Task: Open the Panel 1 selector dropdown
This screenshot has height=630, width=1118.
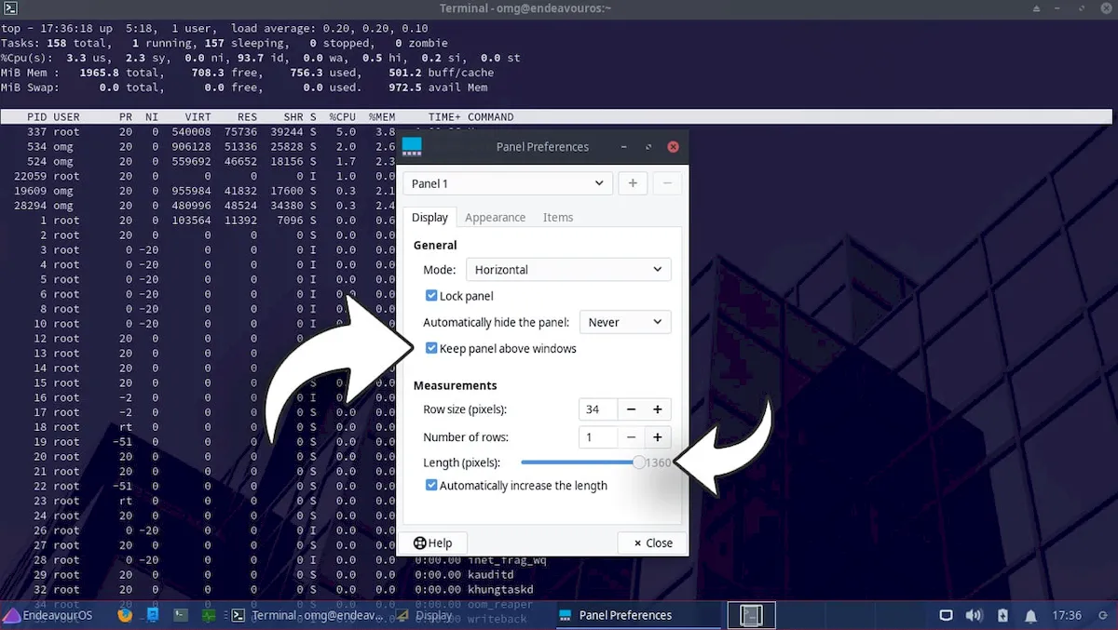Action: tap(509, 183)
